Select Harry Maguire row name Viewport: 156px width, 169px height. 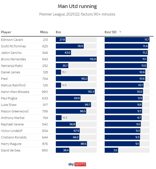pos(11,144)
